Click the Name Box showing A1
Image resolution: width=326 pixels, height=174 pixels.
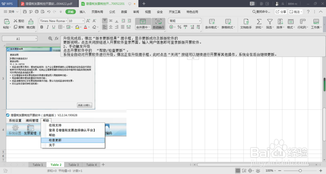point(20,39)
